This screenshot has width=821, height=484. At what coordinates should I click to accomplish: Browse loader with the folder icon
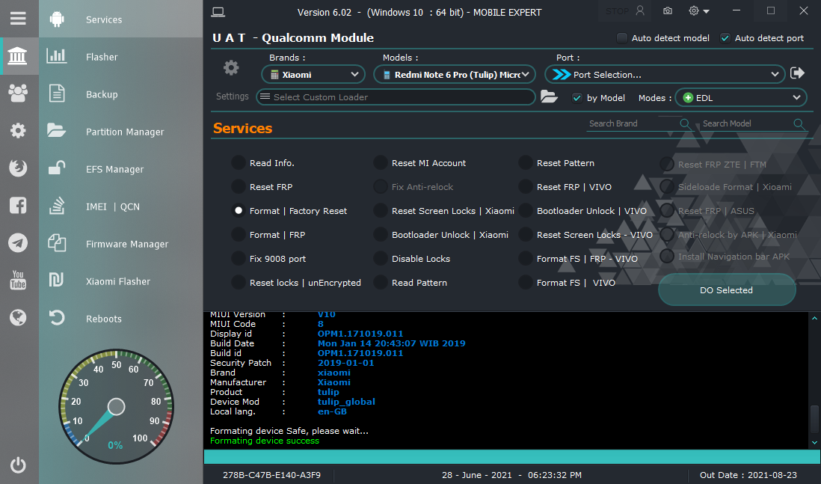[549, 97]
